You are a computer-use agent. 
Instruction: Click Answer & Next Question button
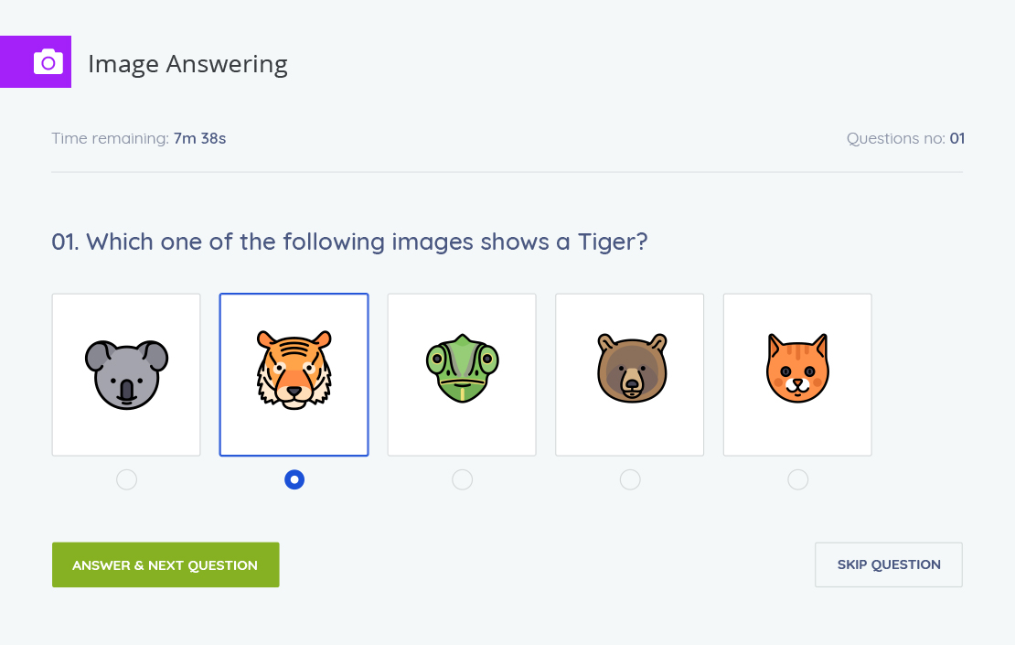(x=166, y=564)
